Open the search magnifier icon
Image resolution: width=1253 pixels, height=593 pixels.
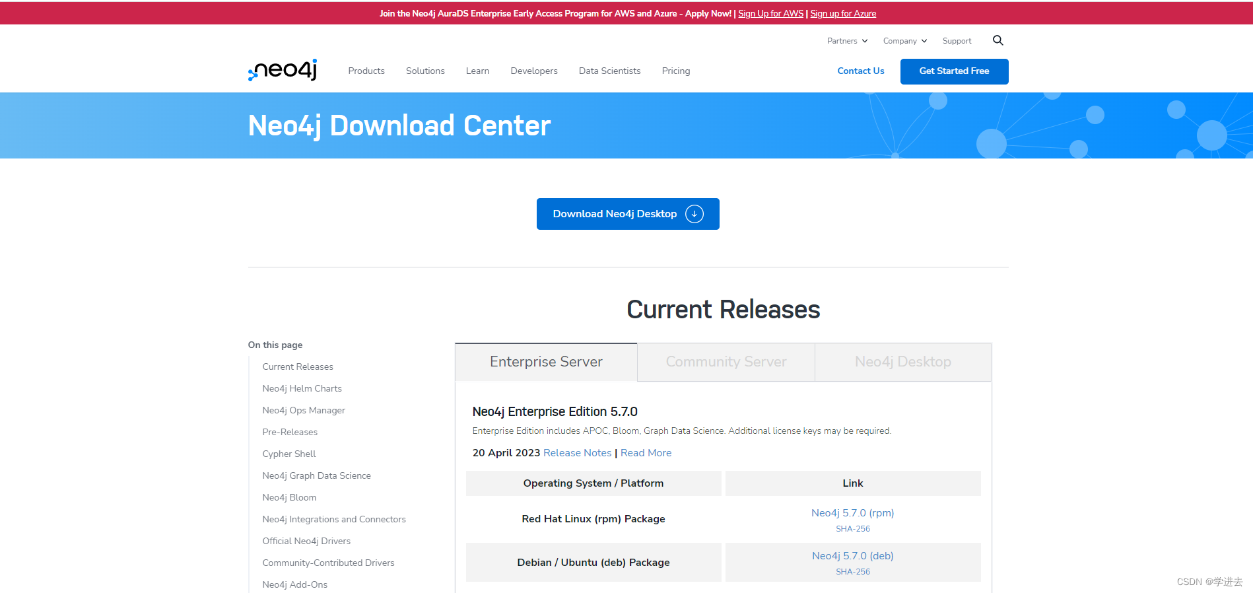998,40
